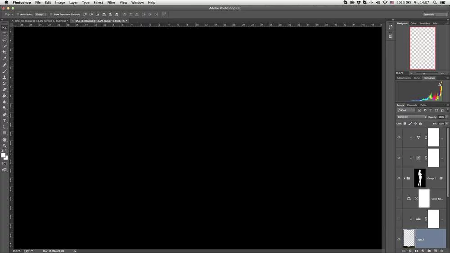Image resolution: width=450 pixels, height=253 pixels.
Task: Select the Clone Stamp tool
Action: pyautogui.click(x=4, y=77)
